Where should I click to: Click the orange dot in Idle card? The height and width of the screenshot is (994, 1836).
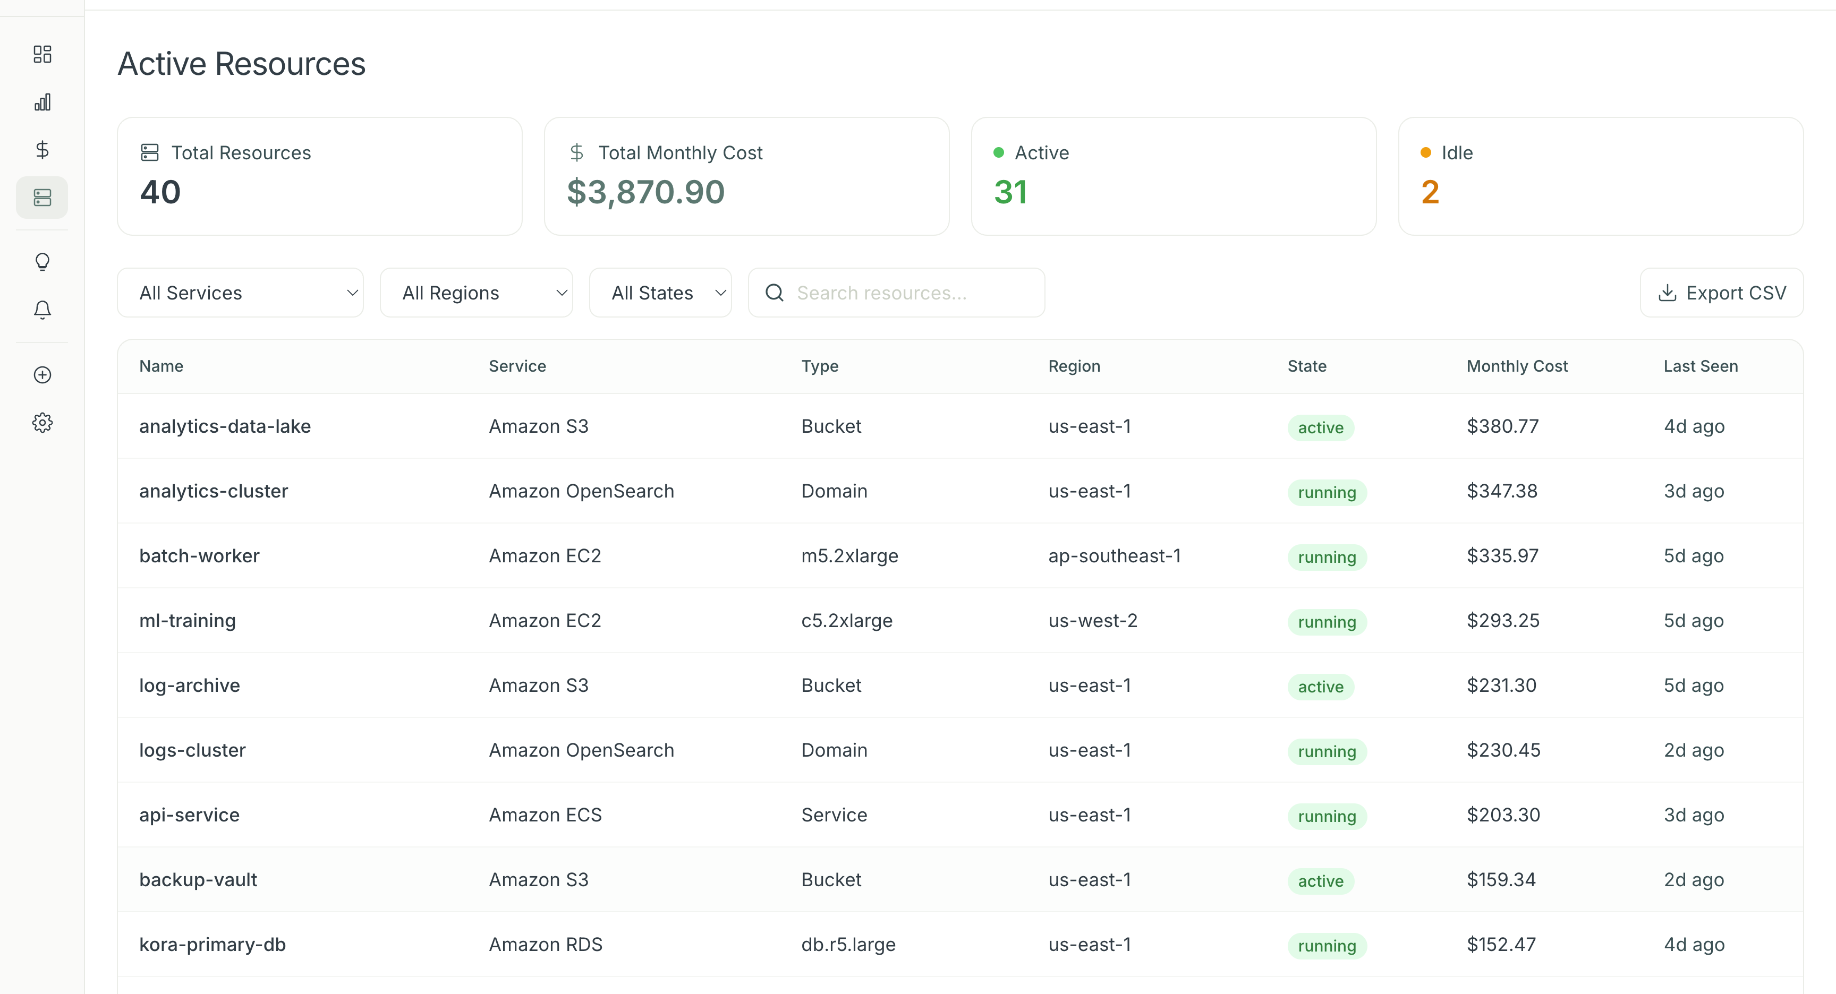pyautogui.click(x=1425, y=152)
